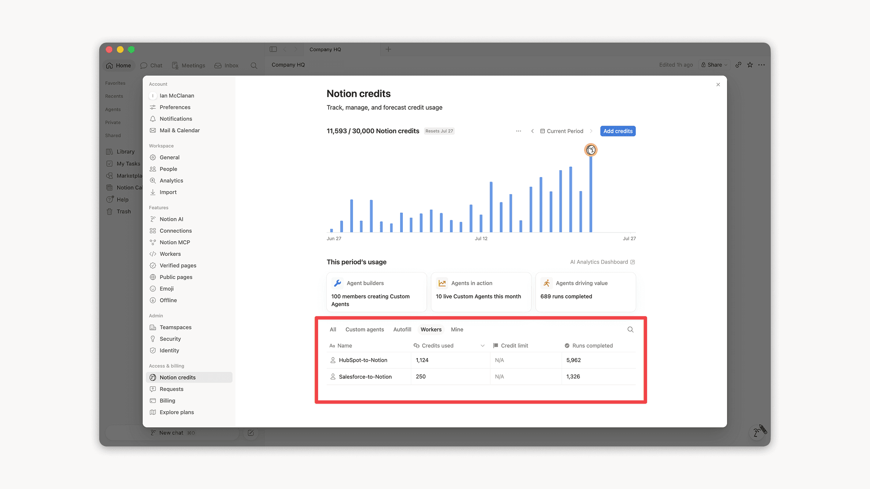Image resolution: width=870 pixels, height=489 pixels.
Task: Switch to the All tab
Action: tap(333, 330)
